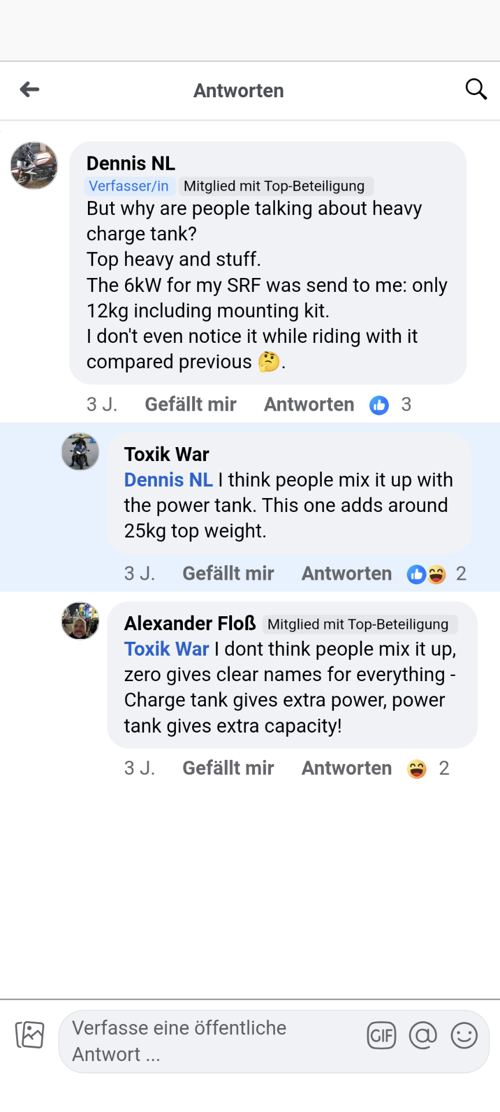Viewport: 500px width, 1112px height.
Task: Reply to Alexander Floß's comment
Action: pyautogui.click(x=347, y=768)
